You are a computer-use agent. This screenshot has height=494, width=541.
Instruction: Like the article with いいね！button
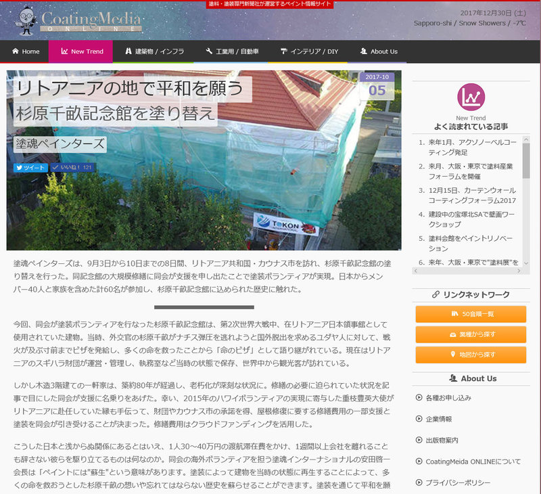74,167
